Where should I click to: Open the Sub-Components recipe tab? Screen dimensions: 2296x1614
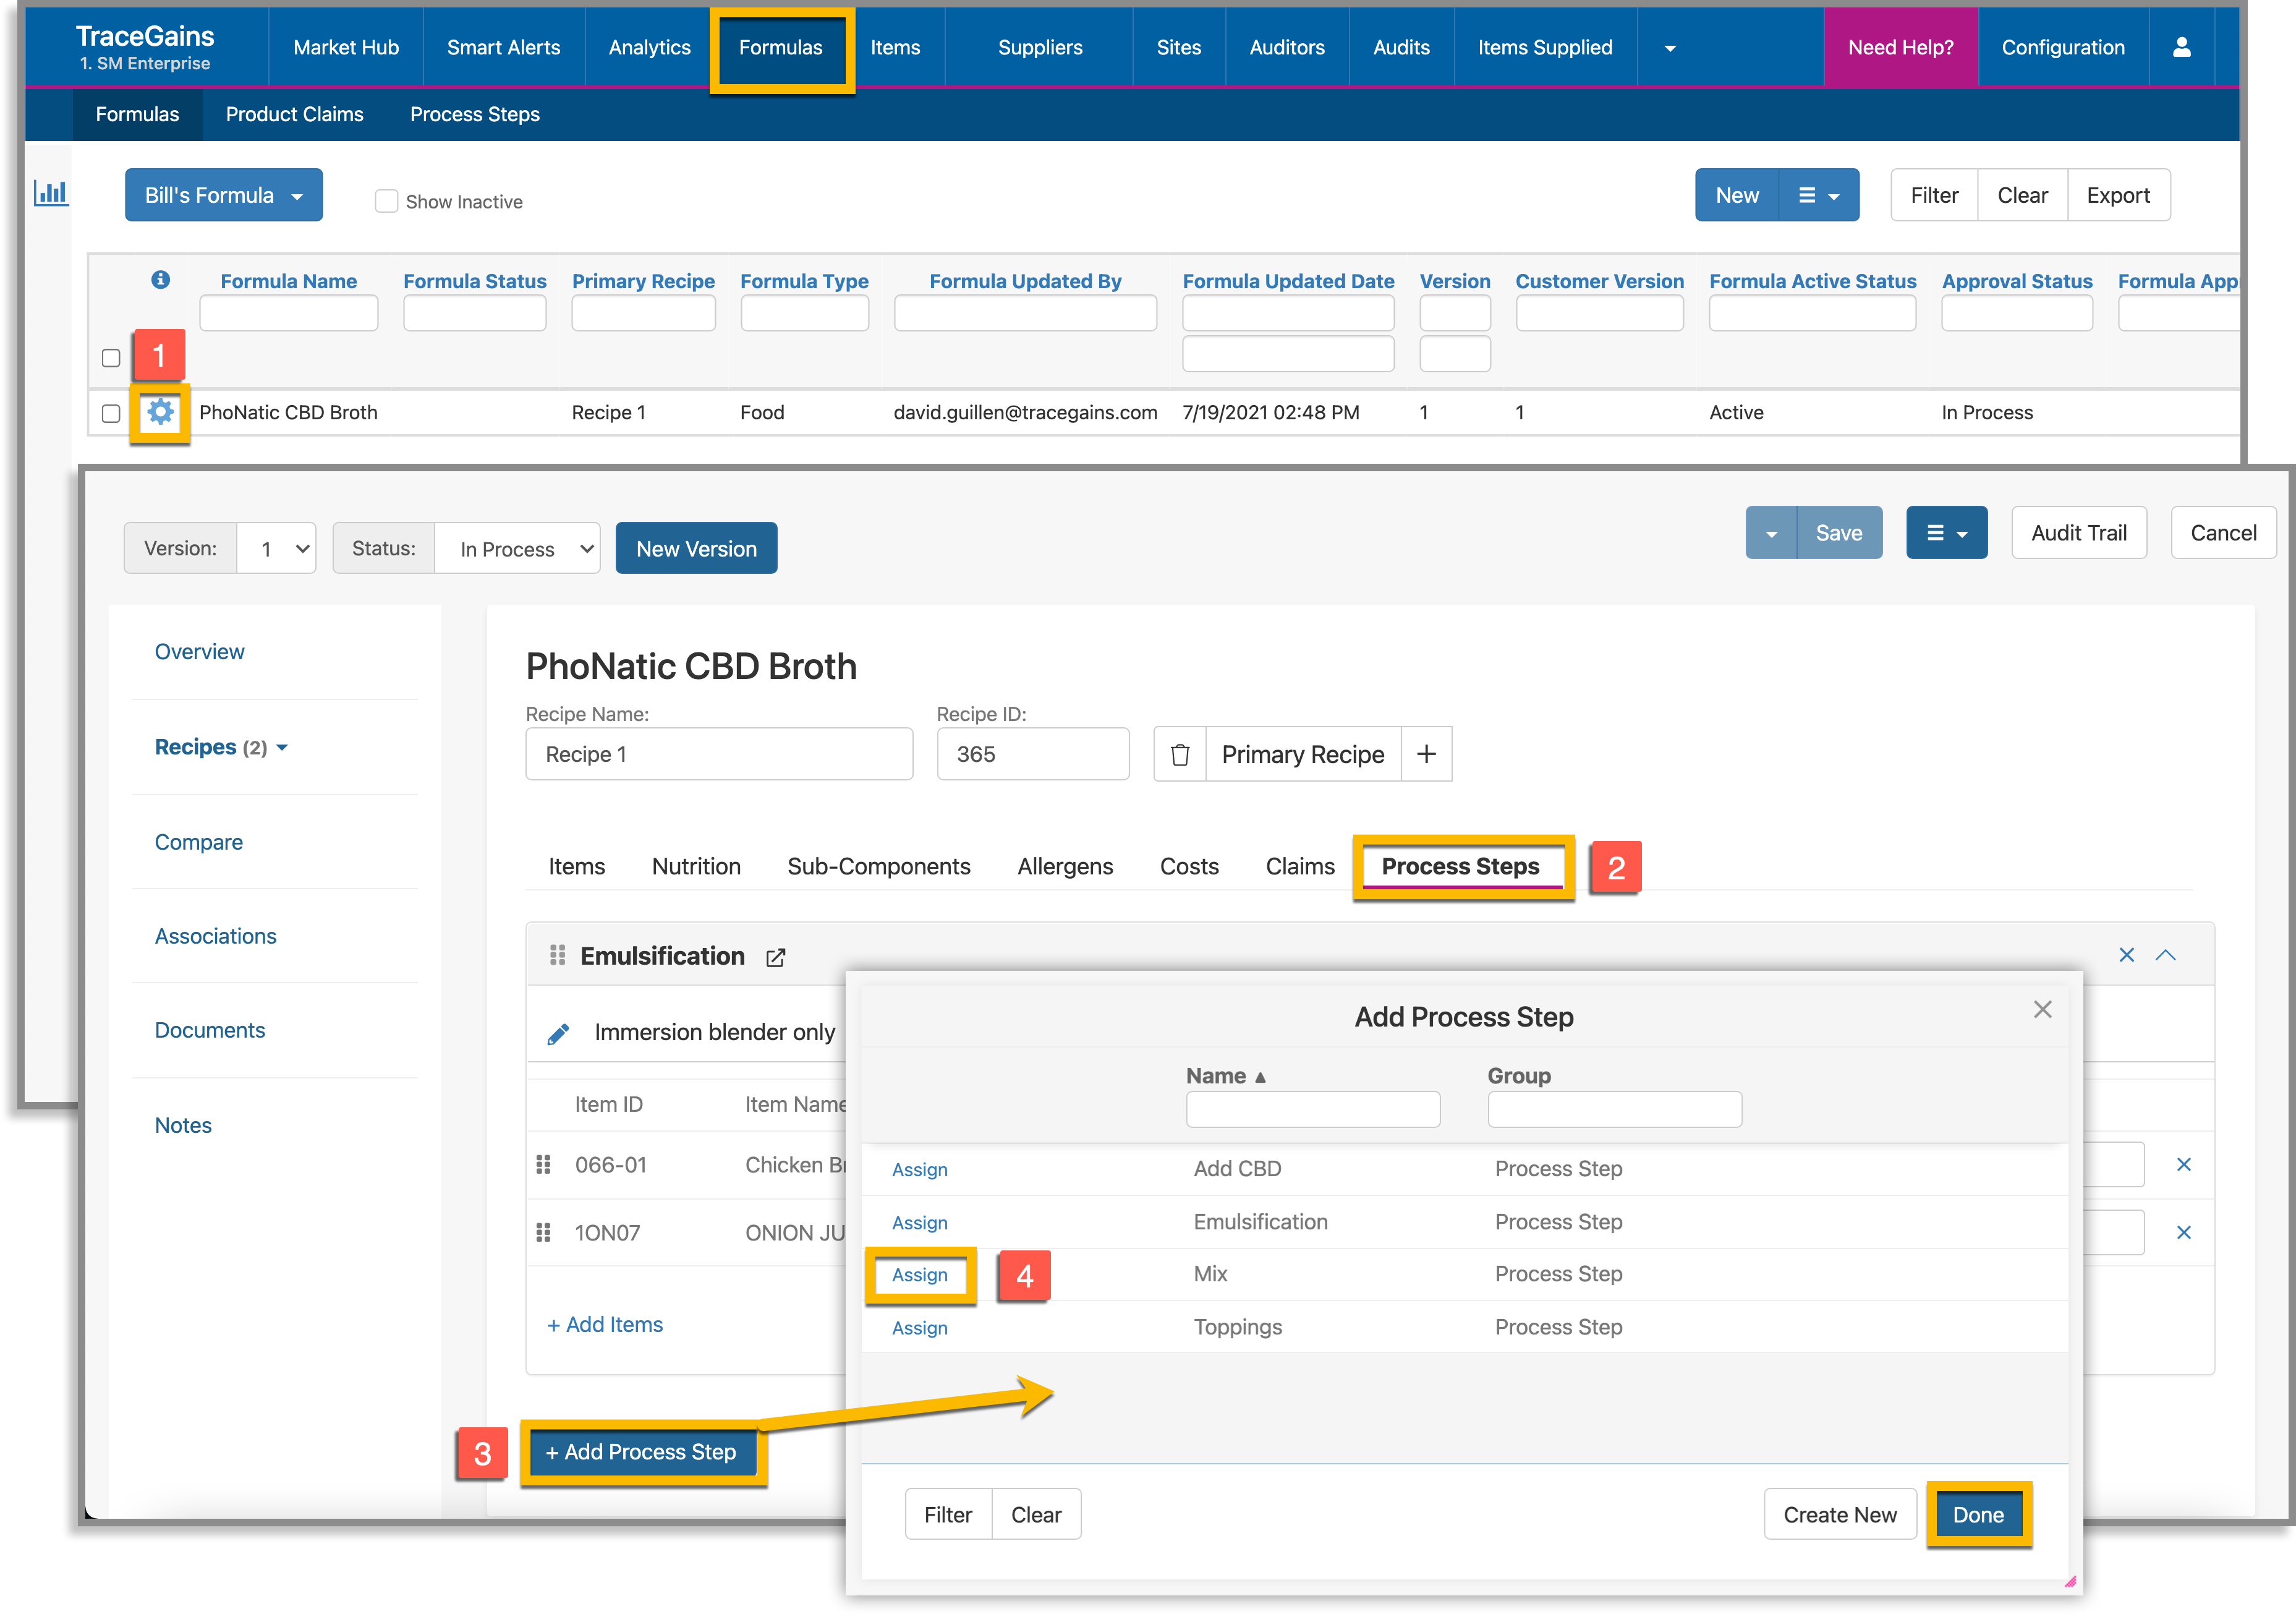coord(879,866)
